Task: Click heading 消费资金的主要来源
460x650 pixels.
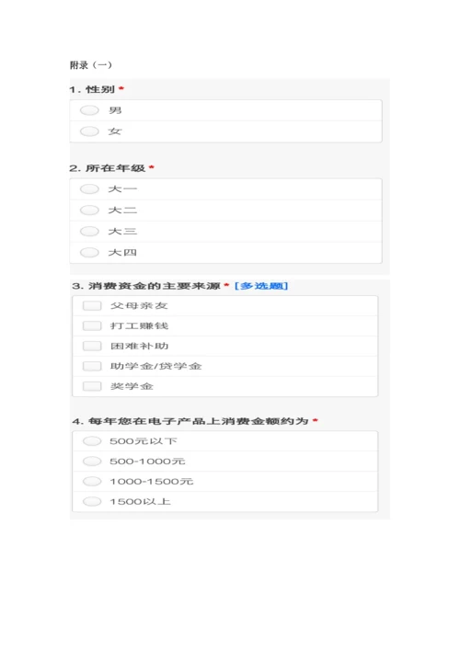Action: 154,286
